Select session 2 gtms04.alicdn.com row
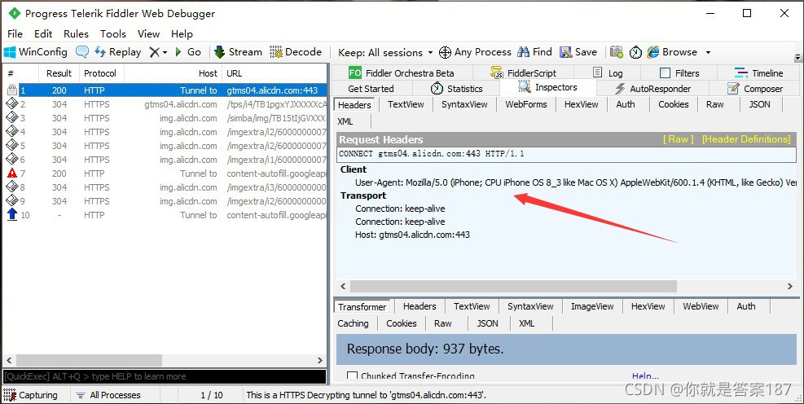Viewport: 804px width, 404px height. (165, 104)
